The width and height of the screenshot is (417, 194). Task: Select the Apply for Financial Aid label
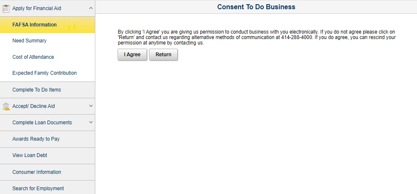(37, 8)
